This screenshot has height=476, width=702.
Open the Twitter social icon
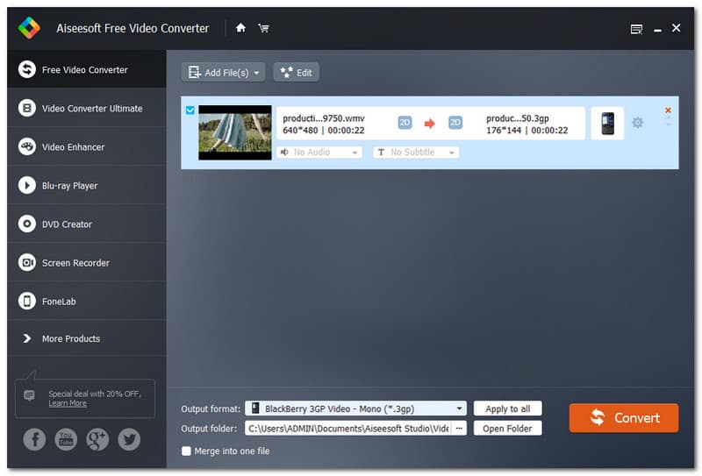[129, 439]
